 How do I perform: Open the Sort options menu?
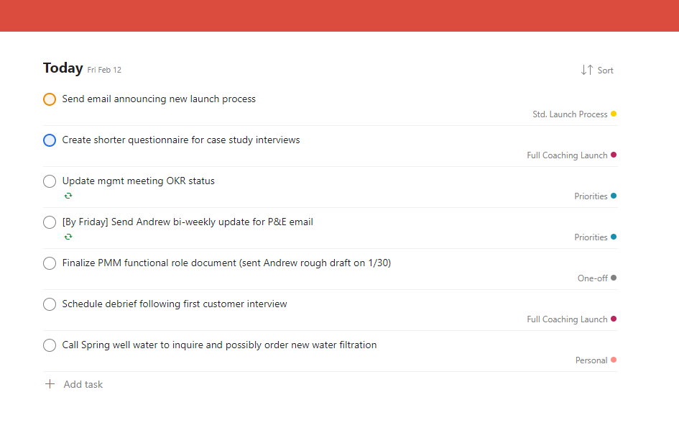tap(597, 70)
